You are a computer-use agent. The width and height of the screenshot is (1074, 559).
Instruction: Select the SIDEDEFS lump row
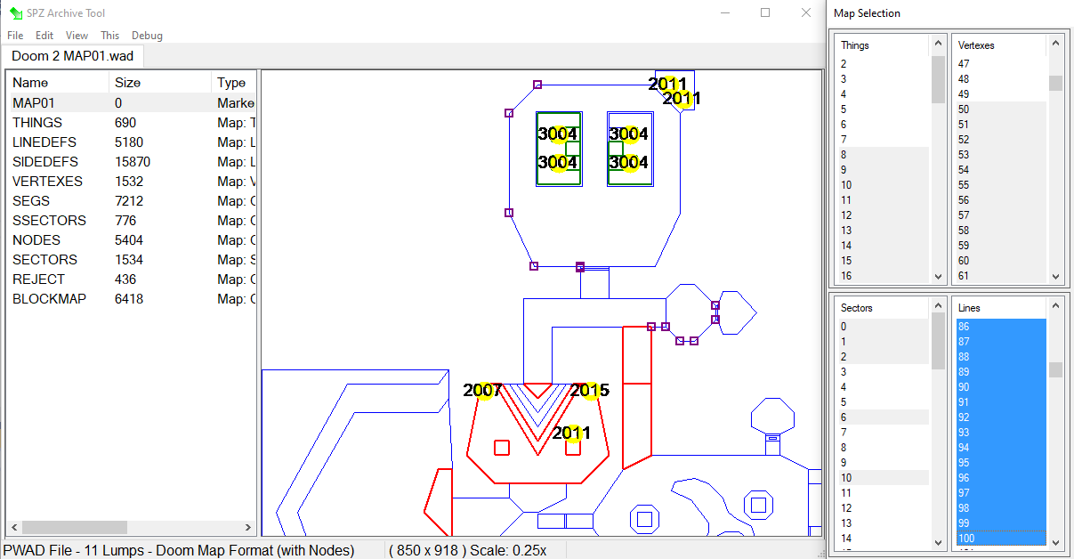(x=132, y=162)
